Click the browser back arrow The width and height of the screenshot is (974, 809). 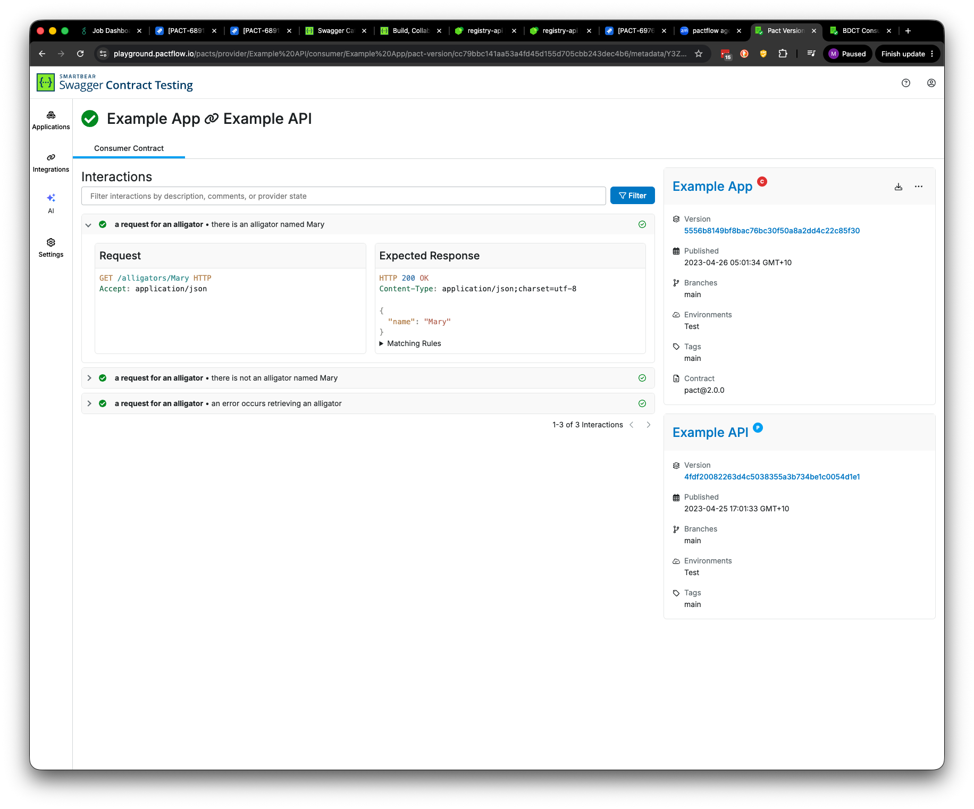(42, 54)
